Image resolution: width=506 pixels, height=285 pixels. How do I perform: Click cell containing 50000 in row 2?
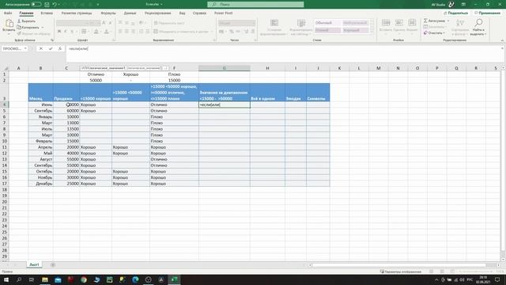coord(96,81)
